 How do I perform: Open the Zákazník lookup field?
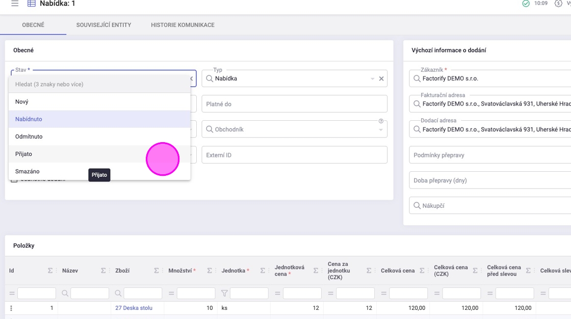coord(489,79)
